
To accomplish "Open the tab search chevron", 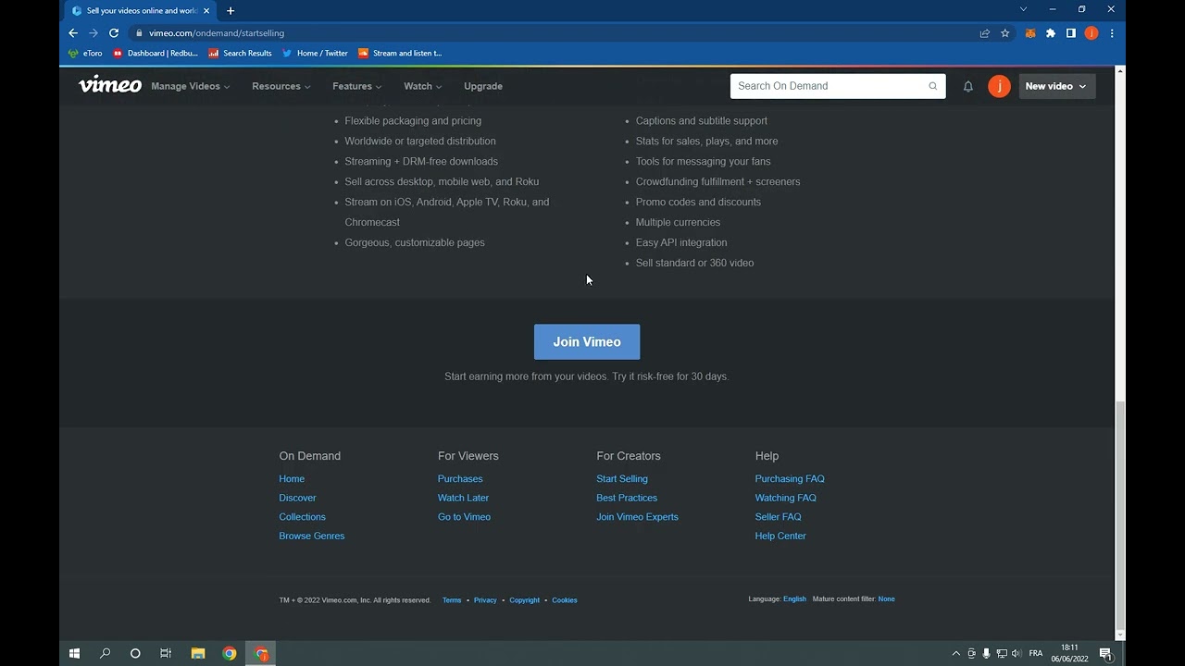I will click(x=1023, y=9).
